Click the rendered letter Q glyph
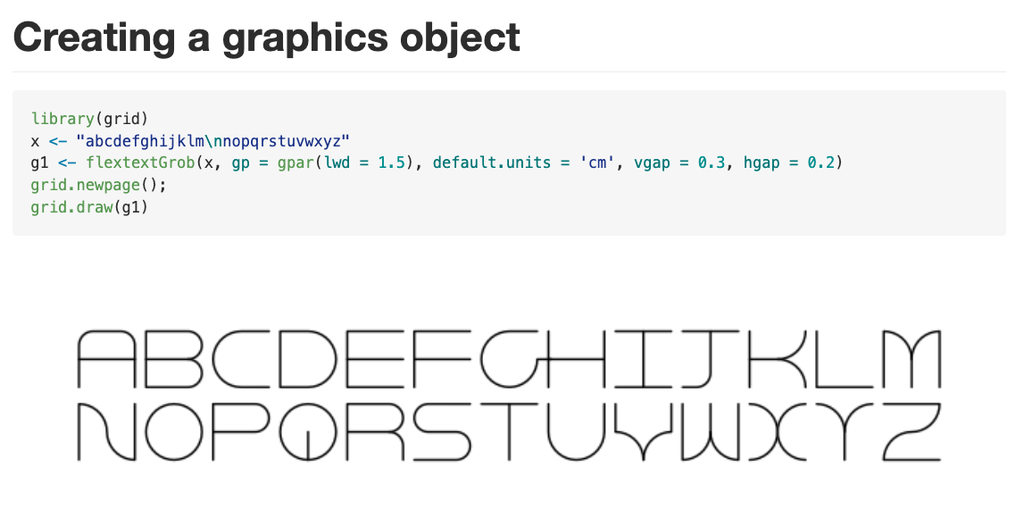Image resolution: width=1024 pixels, height=509 pixels. 308,432
